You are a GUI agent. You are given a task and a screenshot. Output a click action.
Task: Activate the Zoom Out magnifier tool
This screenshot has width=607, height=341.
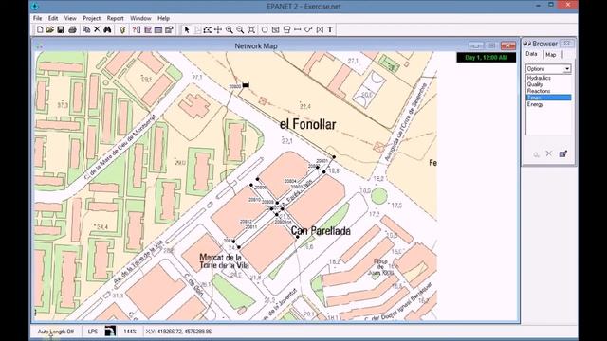tap(240, 29)
